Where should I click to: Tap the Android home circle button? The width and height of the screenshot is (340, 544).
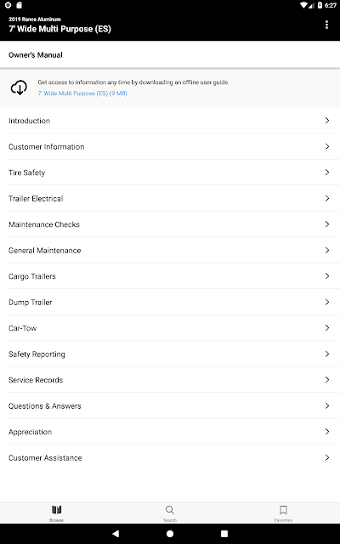(170, 534)
